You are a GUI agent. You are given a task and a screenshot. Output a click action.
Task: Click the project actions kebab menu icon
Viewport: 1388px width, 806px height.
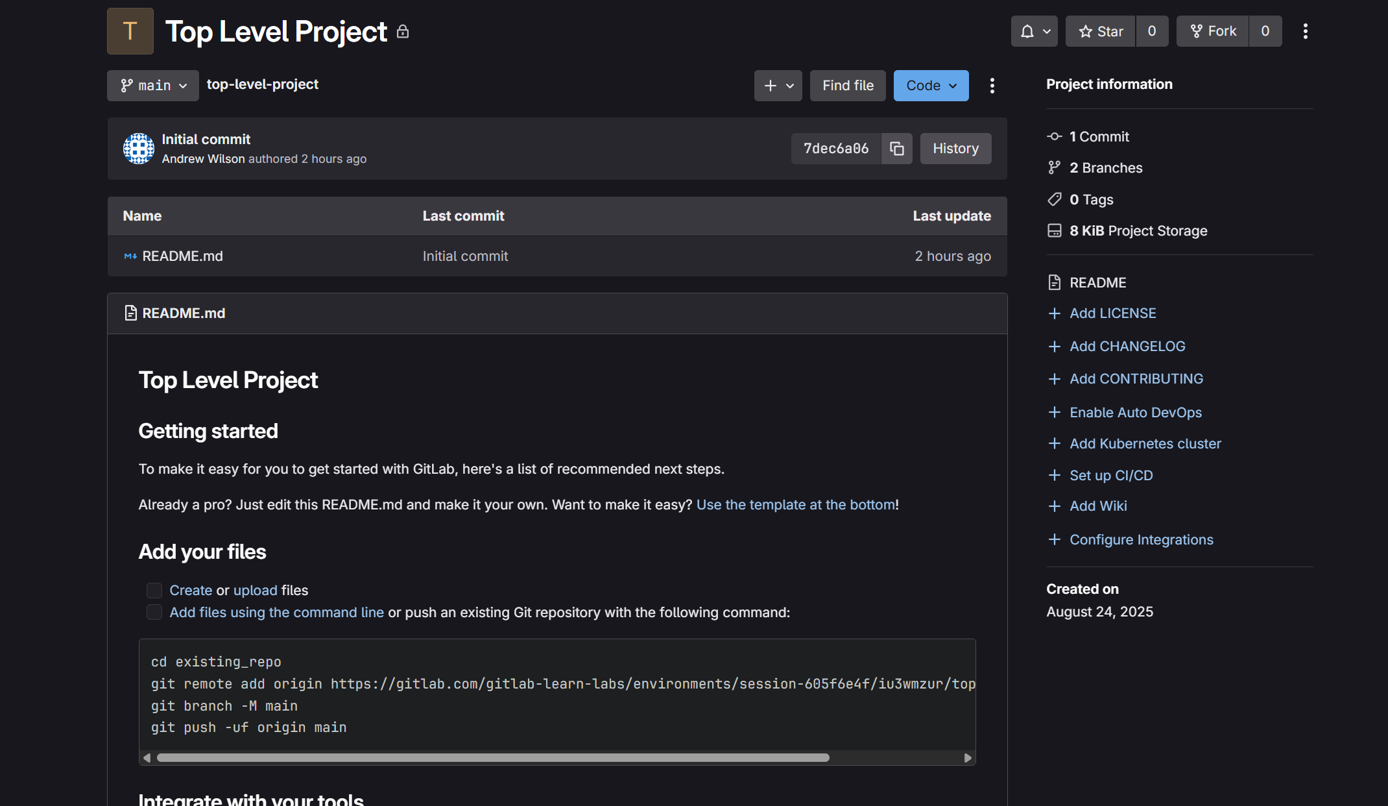point(1305,31)
